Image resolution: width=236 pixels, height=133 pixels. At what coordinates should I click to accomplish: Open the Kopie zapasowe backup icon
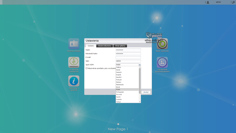pyautogui.click(x=162, y=44)
